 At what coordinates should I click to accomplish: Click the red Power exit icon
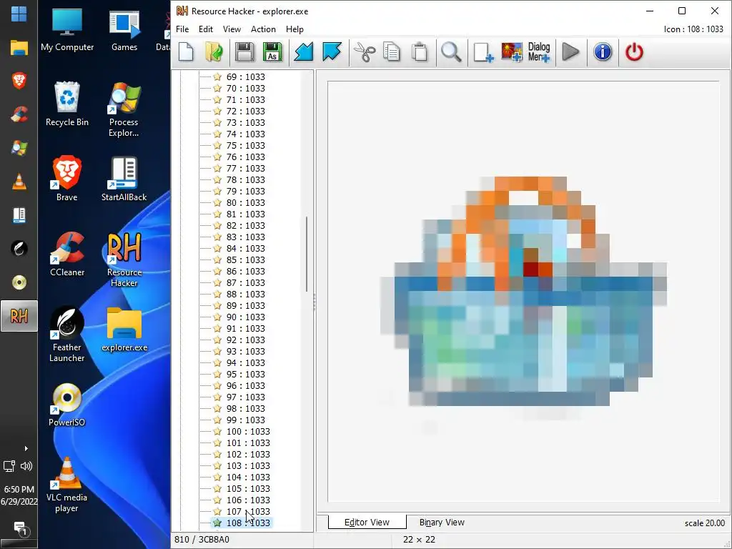coord(634,51)
